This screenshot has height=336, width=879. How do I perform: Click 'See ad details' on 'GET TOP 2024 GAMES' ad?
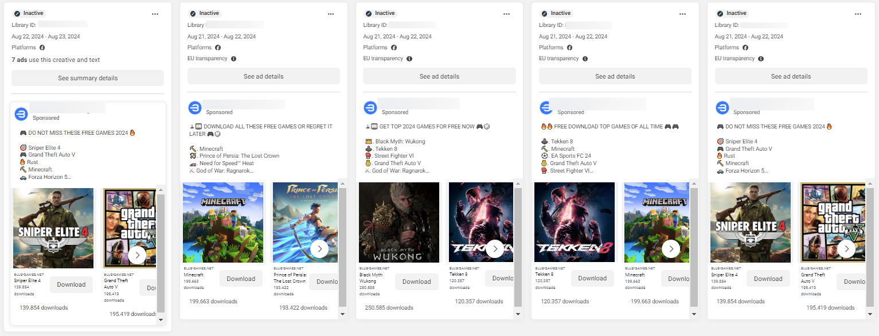pos(439,76)
